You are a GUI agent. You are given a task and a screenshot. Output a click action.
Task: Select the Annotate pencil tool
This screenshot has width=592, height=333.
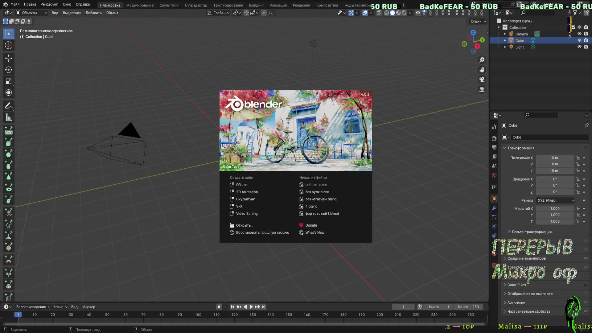tap(9, 106)
